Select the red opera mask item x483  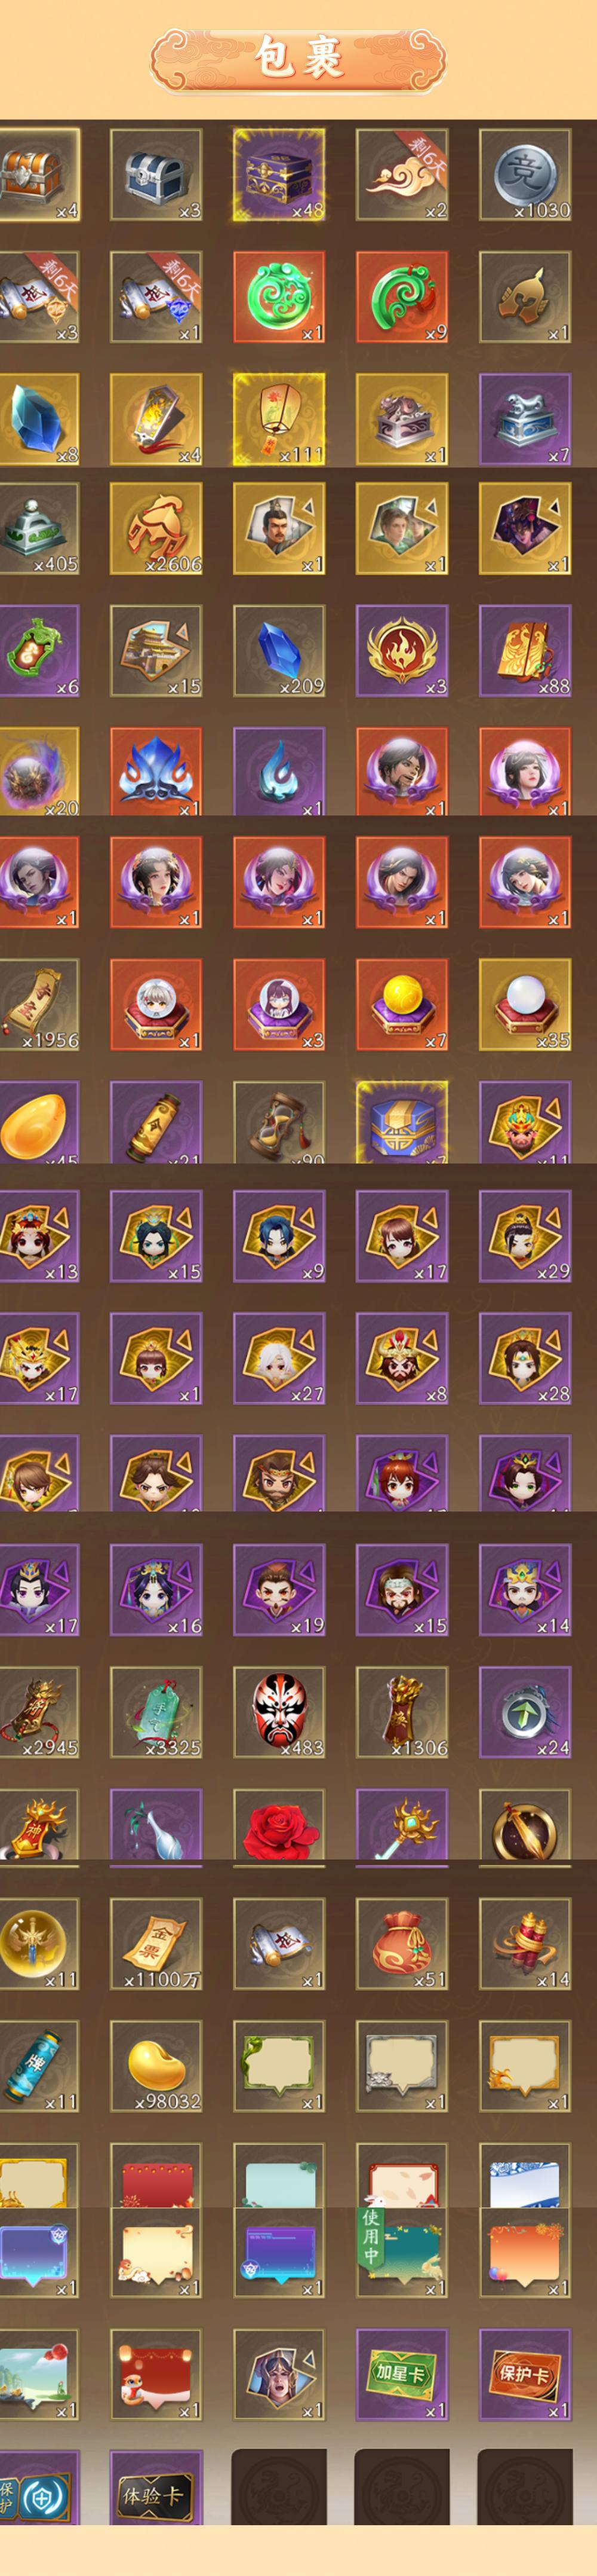click(279, 1711)
